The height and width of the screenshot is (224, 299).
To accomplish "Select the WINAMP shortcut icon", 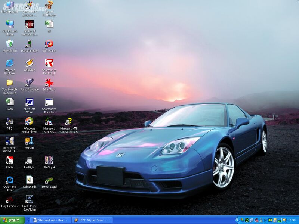I will click(29, 63).
